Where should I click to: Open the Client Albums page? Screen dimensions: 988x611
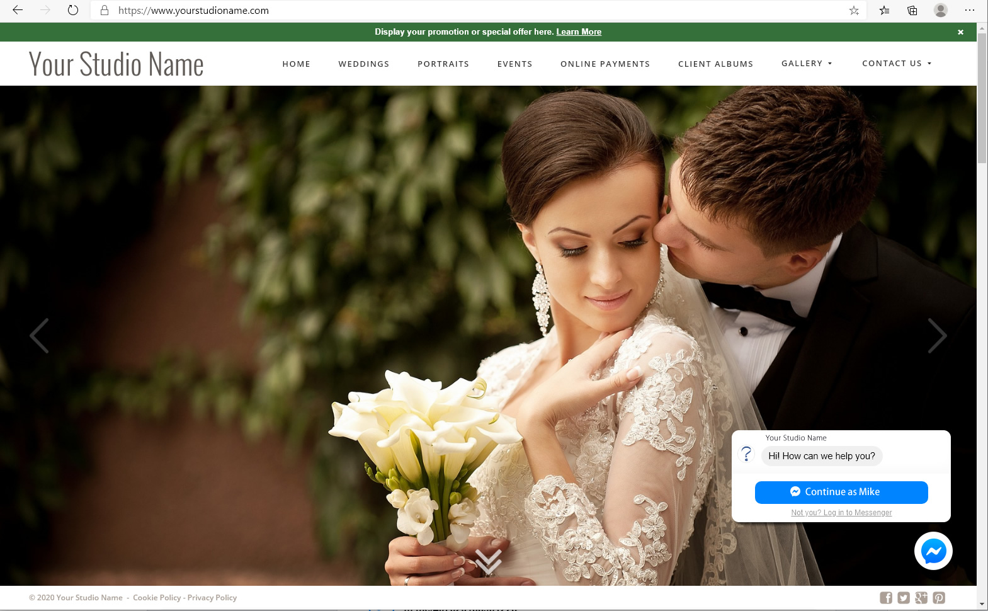point(716,64)
